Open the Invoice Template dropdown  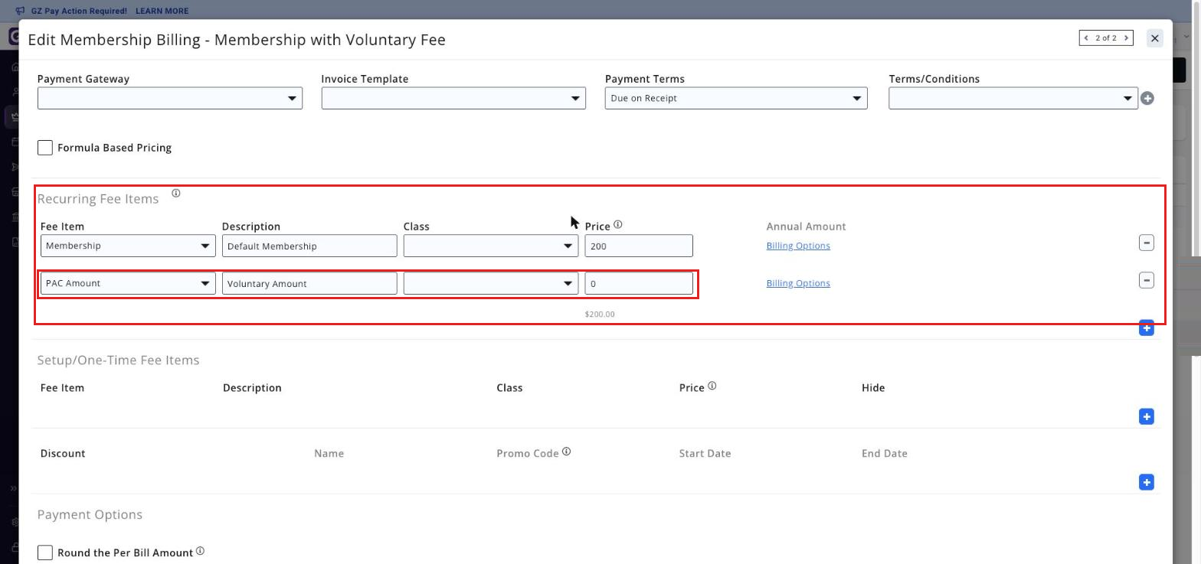(x=453, y=98)
